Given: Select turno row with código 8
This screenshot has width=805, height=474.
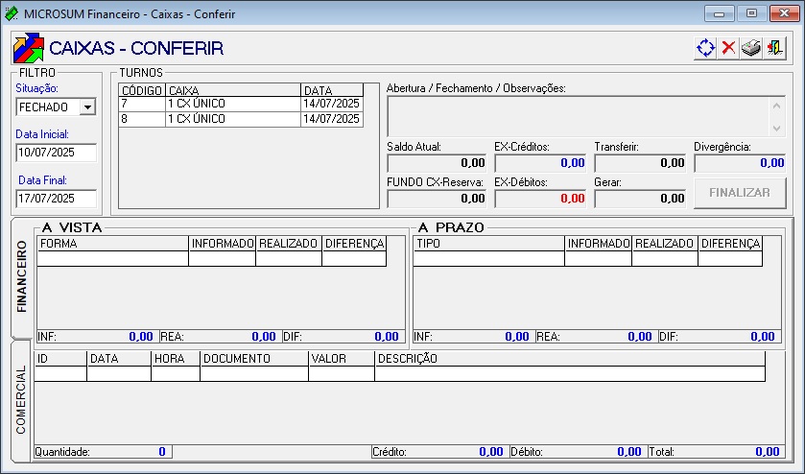Looking at the screenshot, I should (240, 119).
